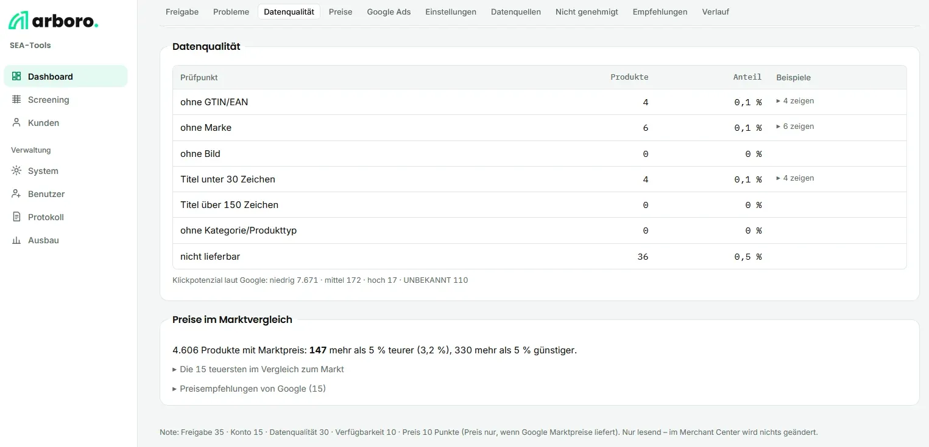Click the 'ohne Bild' row label

pos(200,154)
